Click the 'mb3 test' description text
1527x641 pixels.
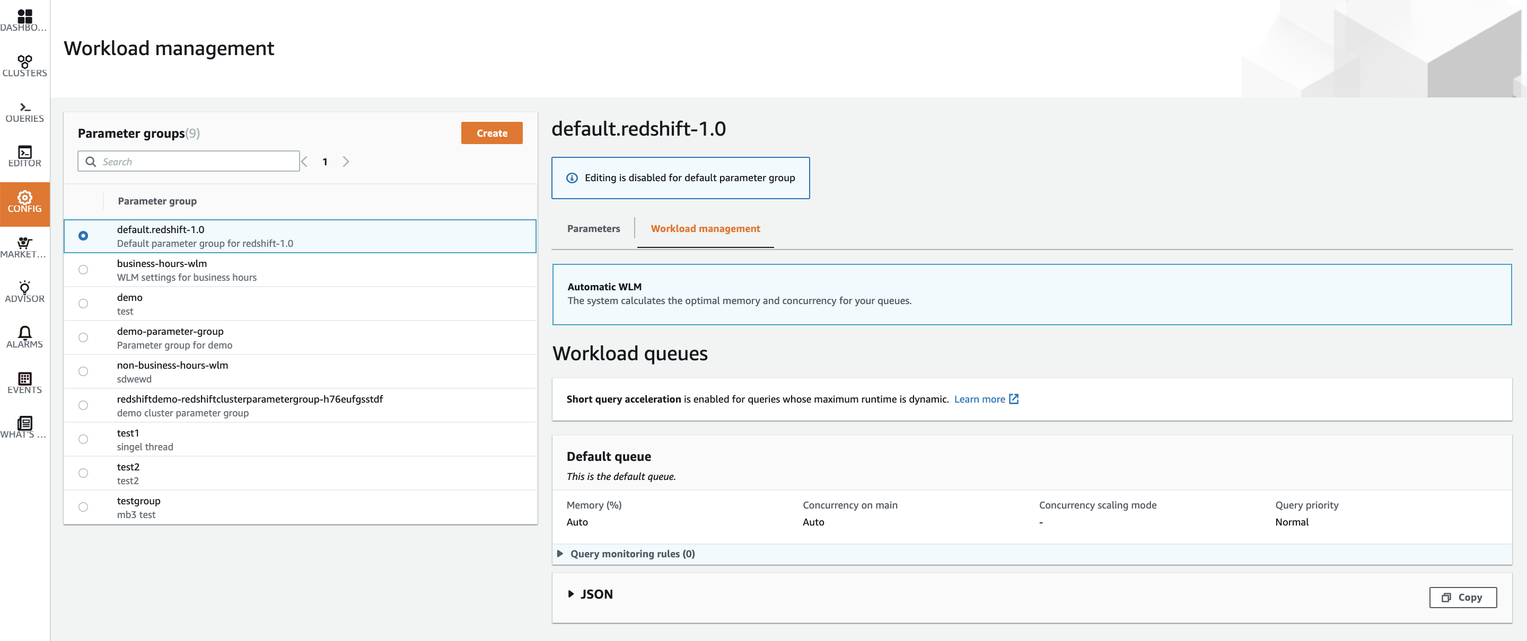coord(136,514)
